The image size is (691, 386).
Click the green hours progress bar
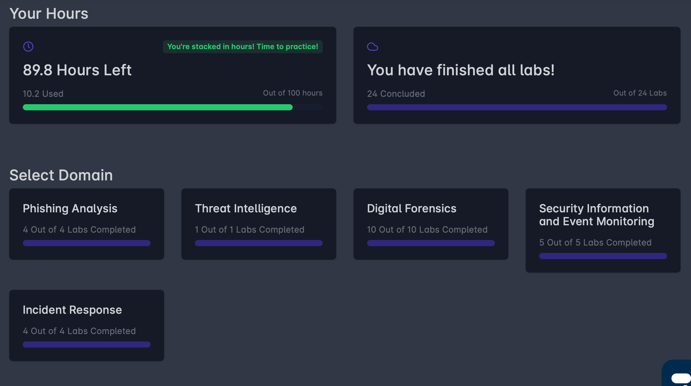tap(157, 107)
